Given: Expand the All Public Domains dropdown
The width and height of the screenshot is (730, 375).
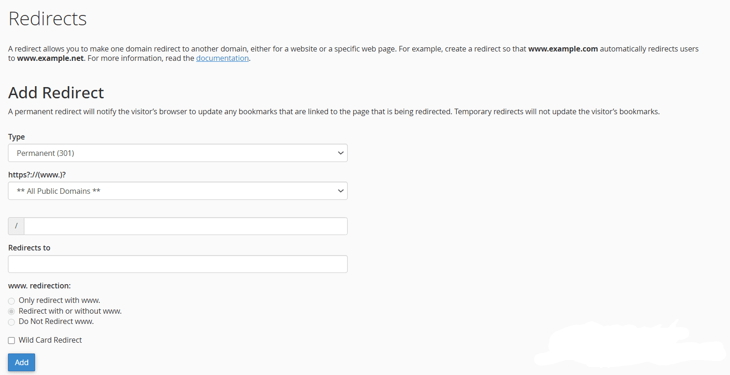Looking at the screenshot, I should click(x=173, y=191).
